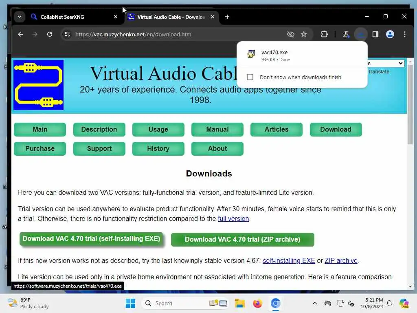The width and height of the screenshot is (417, 313).
Task: Open the downloads toolbar icon
Action: click(x=361, y=34)
